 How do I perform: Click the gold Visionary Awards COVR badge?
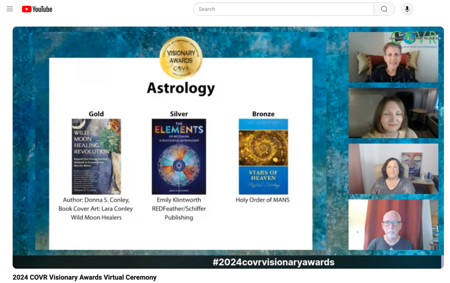pos(181,57)
